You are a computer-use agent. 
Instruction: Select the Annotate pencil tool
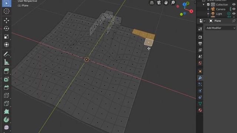coord(7,54)
